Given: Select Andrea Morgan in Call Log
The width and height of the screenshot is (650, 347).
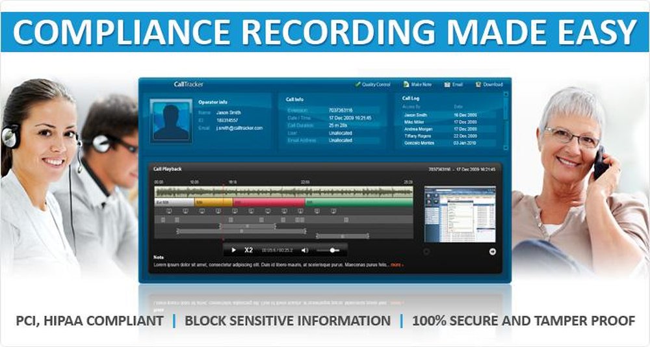Looking at the screenshot, I should click(449, 129).
